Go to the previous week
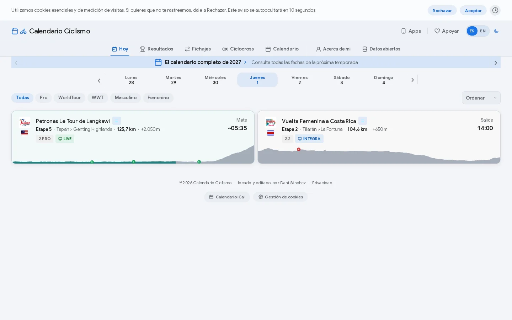 point(99,80)
